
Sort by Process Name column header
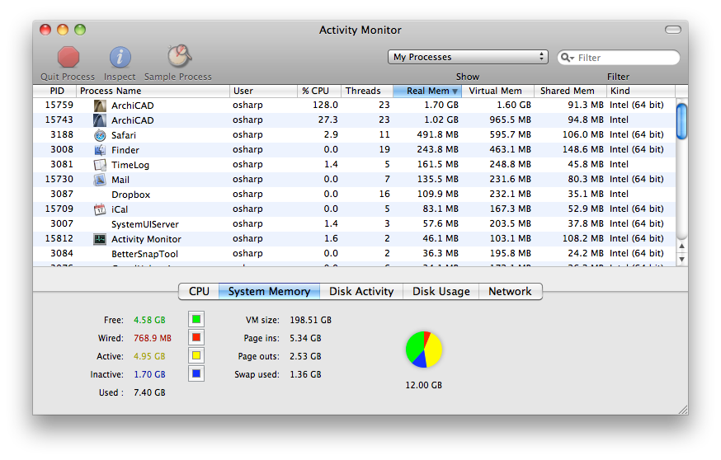coord(153,91)
